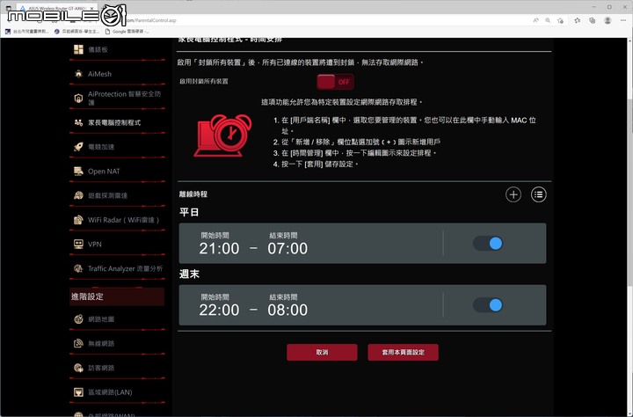
Task: Edit the 平日 end time 07:00
Action: point(287,248)
